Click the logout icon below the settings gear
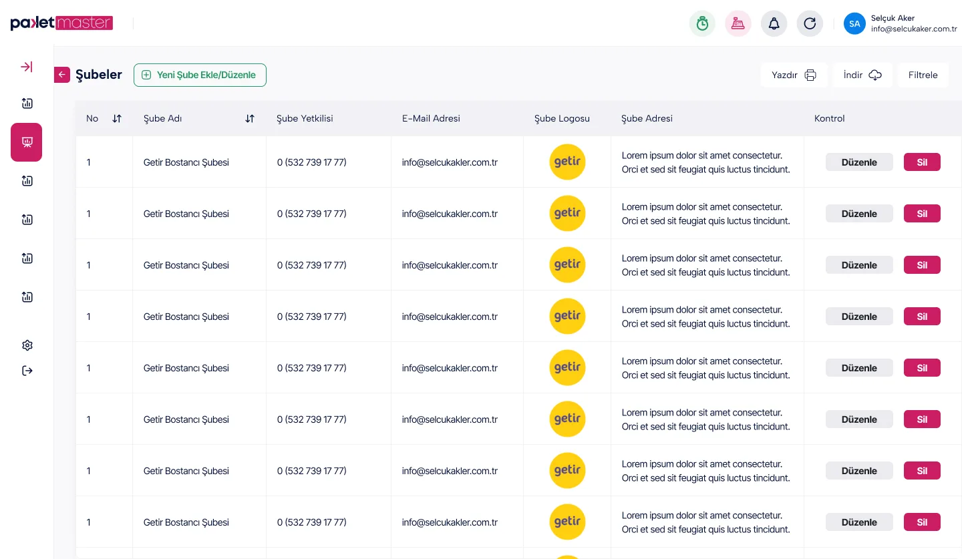The image size is (962, 559). click(27, 371)
